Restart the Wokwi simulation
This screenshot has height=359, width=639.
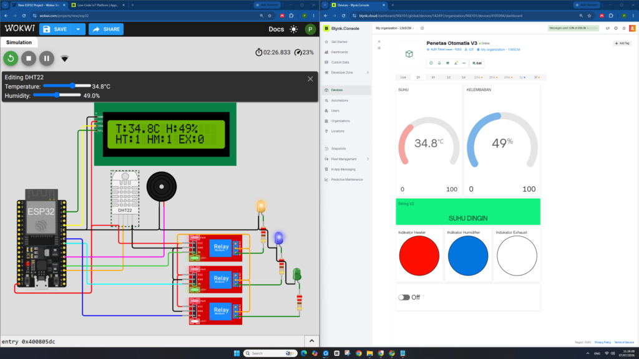click(x=11, y=58)
